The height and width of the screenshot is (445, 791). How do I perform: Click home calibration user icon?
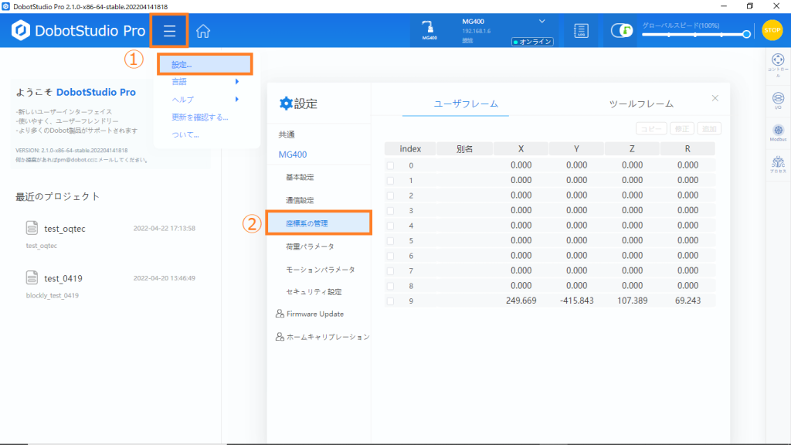[x=280, y=337]
